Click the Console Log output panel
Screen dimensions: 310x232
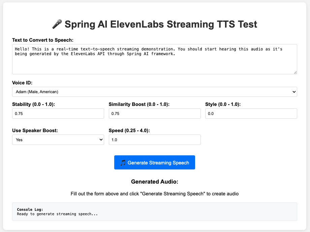[x=155, y=212]
